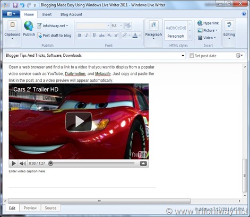Switch to the Insert ribbon tab

tap(47, 14)
